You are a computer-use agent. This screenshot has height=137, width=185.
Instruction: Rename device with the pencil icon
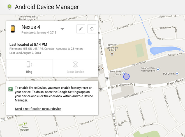pyautogui.click(x=81, y=29)
